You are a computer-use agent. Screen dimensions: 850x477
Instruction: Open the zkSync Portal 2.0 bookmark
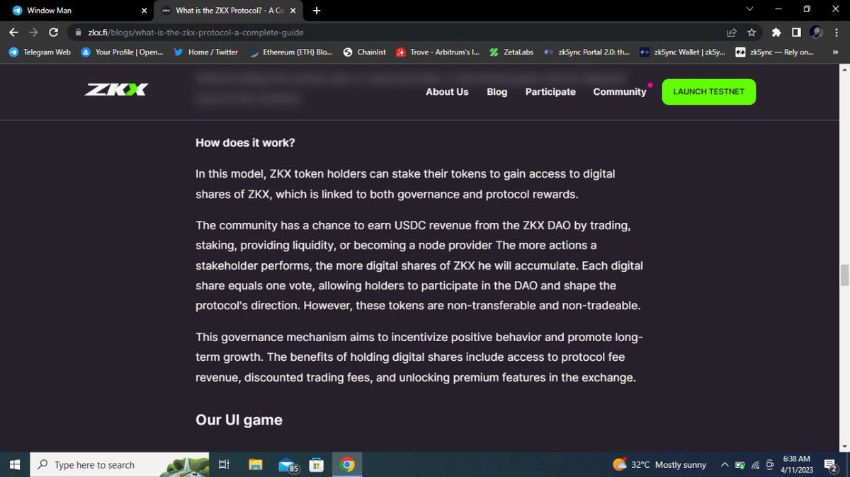(x=587, y=52)
